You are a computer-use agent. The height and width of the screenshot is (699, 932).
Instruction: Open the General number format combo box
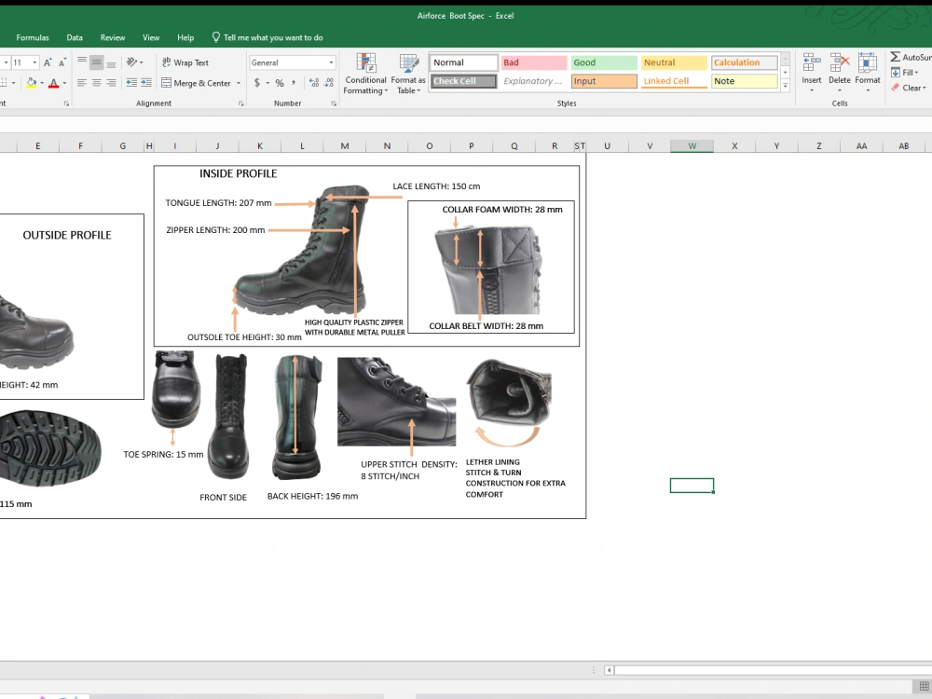(293, 62)
